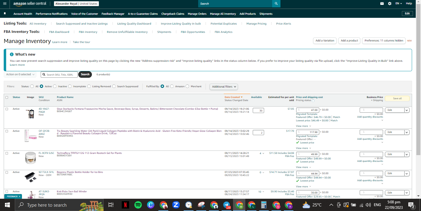Open the Technaflora Rootech Gel product image
This screenshot has height=211, width=421.
pos(31,158)
